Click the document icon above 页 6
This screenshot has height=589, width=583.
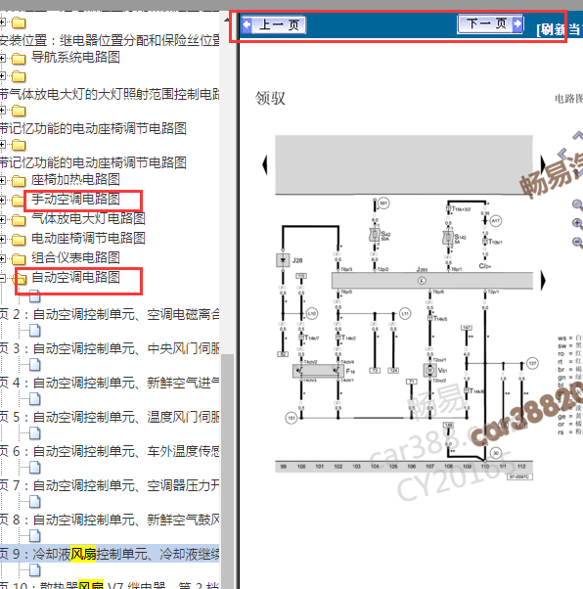click(x=35, y=433)
